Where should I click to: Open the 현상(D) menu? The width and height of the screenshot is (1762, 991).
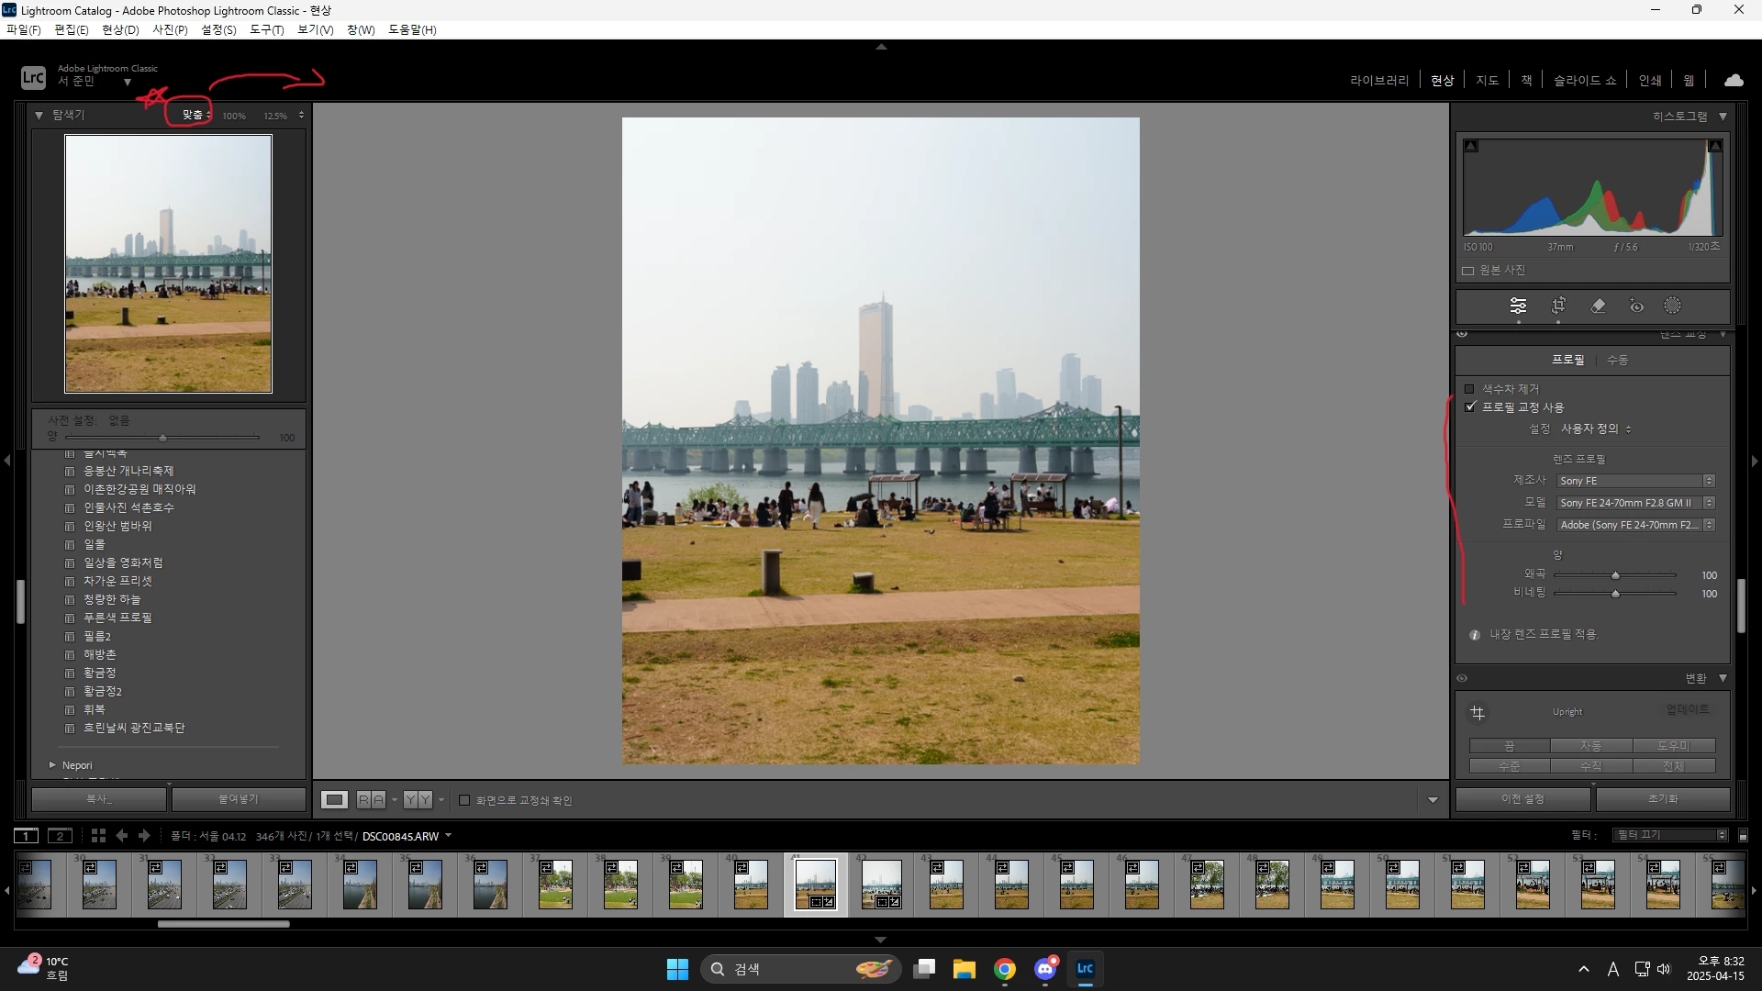click(120, 29)
